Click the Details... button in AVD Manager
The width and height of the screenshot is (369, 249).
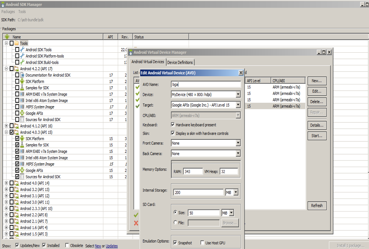[317, 125]
